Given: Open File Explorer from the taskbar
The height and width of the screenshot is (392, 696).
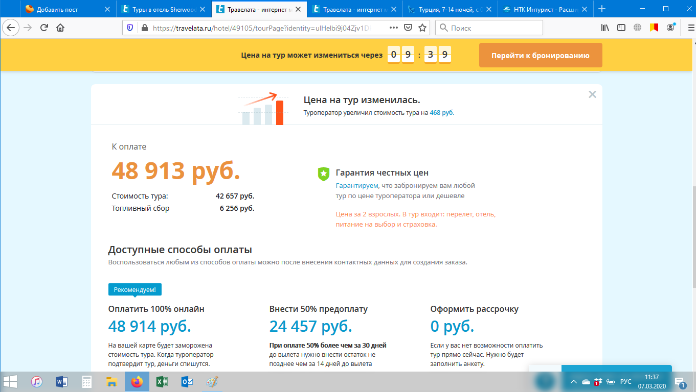Looking at the screenshot, I should tap(111, 381).
